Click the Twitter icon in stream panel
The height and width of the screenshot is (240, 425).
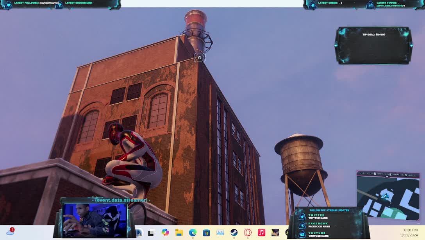tap(302, 217)
